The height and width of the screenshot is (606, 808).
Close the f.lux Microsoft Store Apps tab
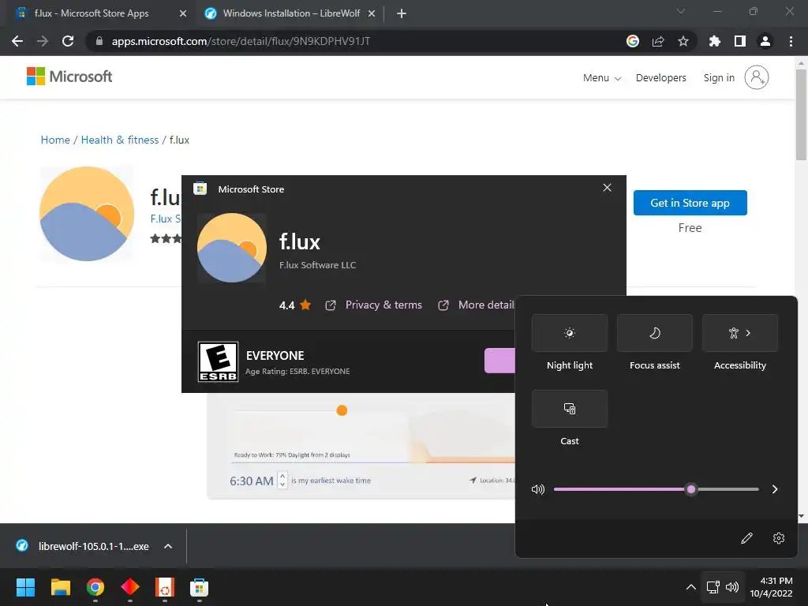[183, 13]
